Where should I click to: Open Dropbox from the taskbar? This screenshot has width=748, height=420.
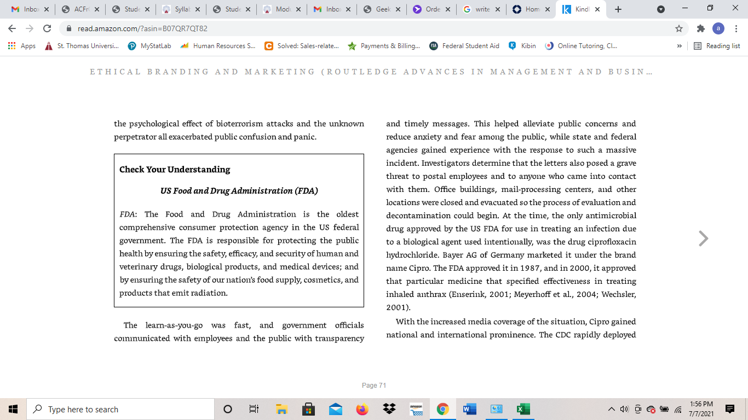[x=389, y=409]
